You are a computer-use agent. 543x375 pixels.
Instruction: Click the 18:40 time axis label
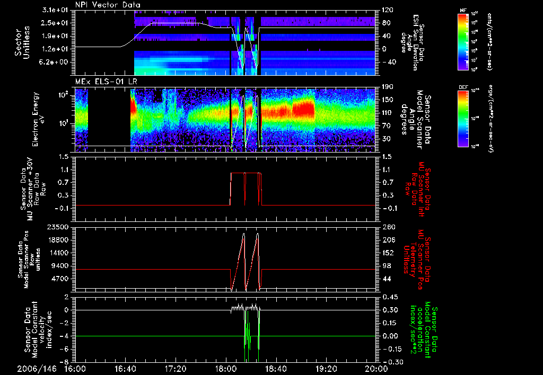pyautogui.click(x=276, y=369)
